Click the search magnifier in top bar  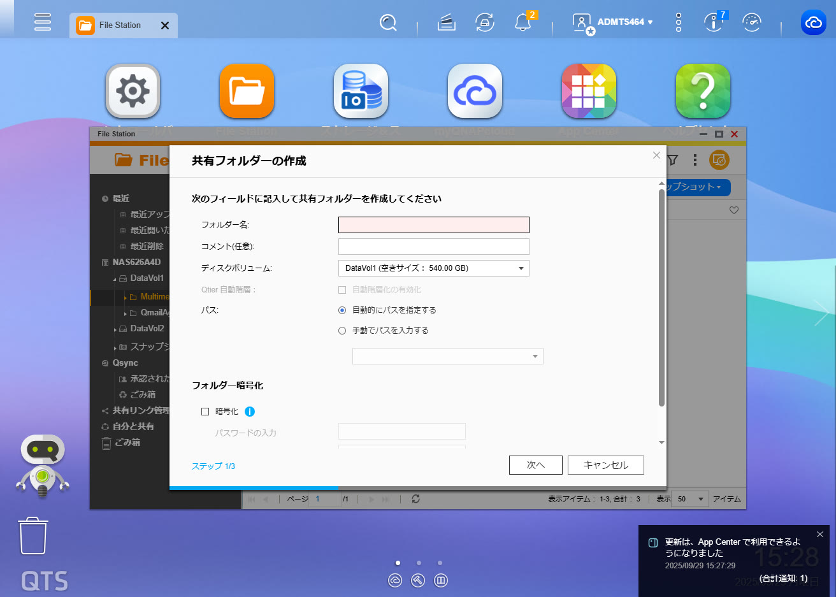coord(387,23)
